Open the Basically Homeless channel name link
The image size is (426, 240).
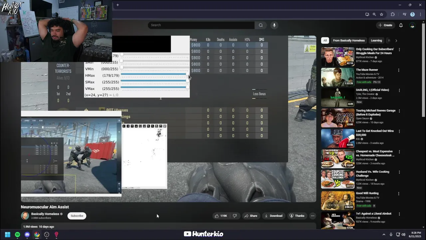(45, 214)
